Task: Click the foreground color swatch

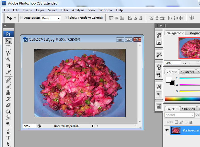Action: pos(168,80)
